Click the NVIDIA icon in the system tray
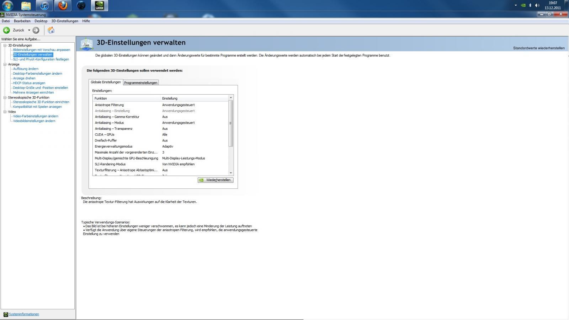Viewport: 569px width, 320px height. [x=523, y=5]
